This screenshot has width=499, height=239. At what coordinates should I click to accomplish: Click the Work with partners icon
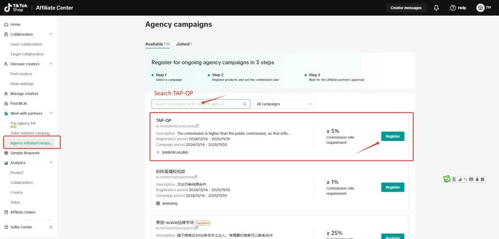click(x=6, y=114)
